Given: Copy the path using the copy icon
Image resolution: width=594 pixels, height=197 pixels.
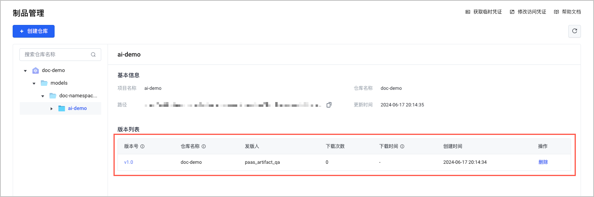Looking at the screenshot, I should 329,105.
